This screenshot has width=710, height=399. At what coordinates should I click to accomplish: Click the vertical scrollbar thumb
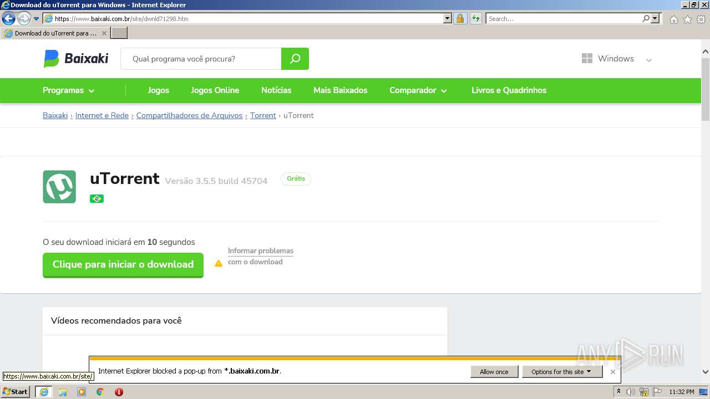click(706, 89)
